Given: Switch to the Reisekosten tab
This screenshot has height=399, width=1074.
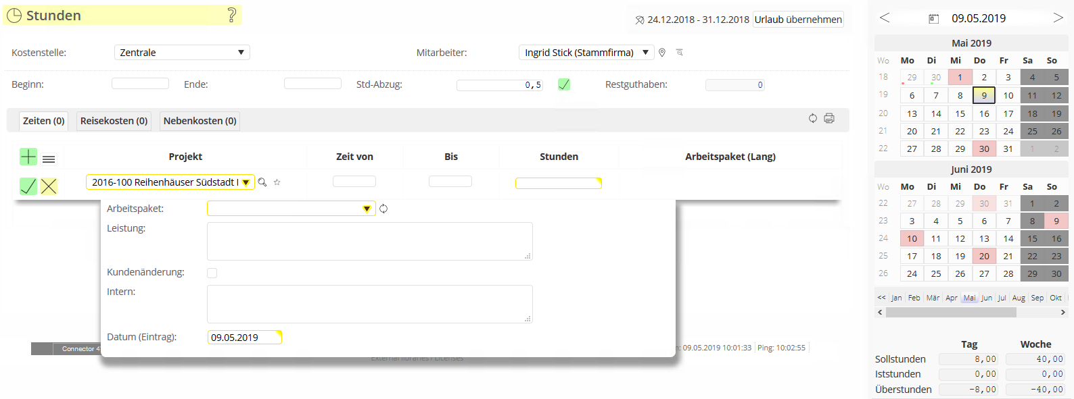Looking at the screenshot, I should 114,121.
